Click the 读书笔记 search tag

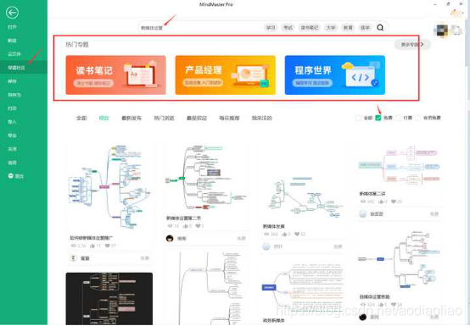(310, 27)
